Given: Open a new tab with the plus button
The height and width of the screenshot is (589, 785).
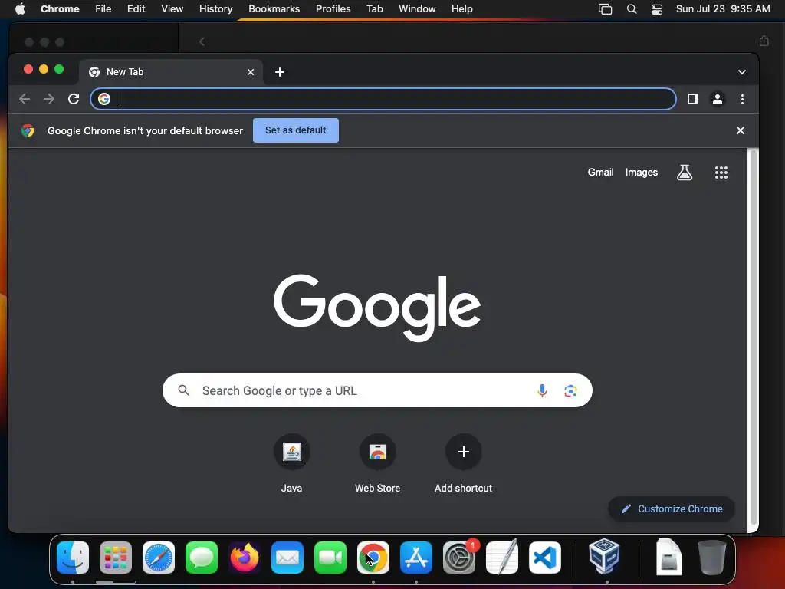Looking at the screenshot, I should [x=280, y=72].
